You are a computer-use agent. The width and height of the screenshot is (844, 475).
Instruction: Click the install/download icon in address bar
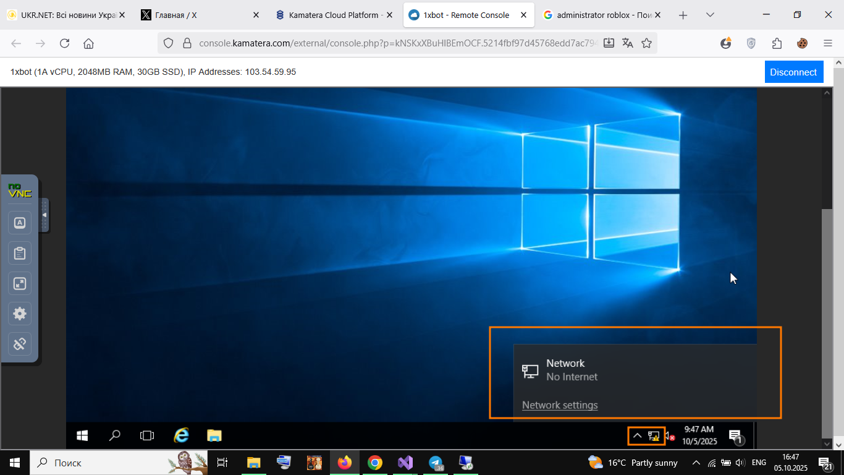tap(609, 43)
